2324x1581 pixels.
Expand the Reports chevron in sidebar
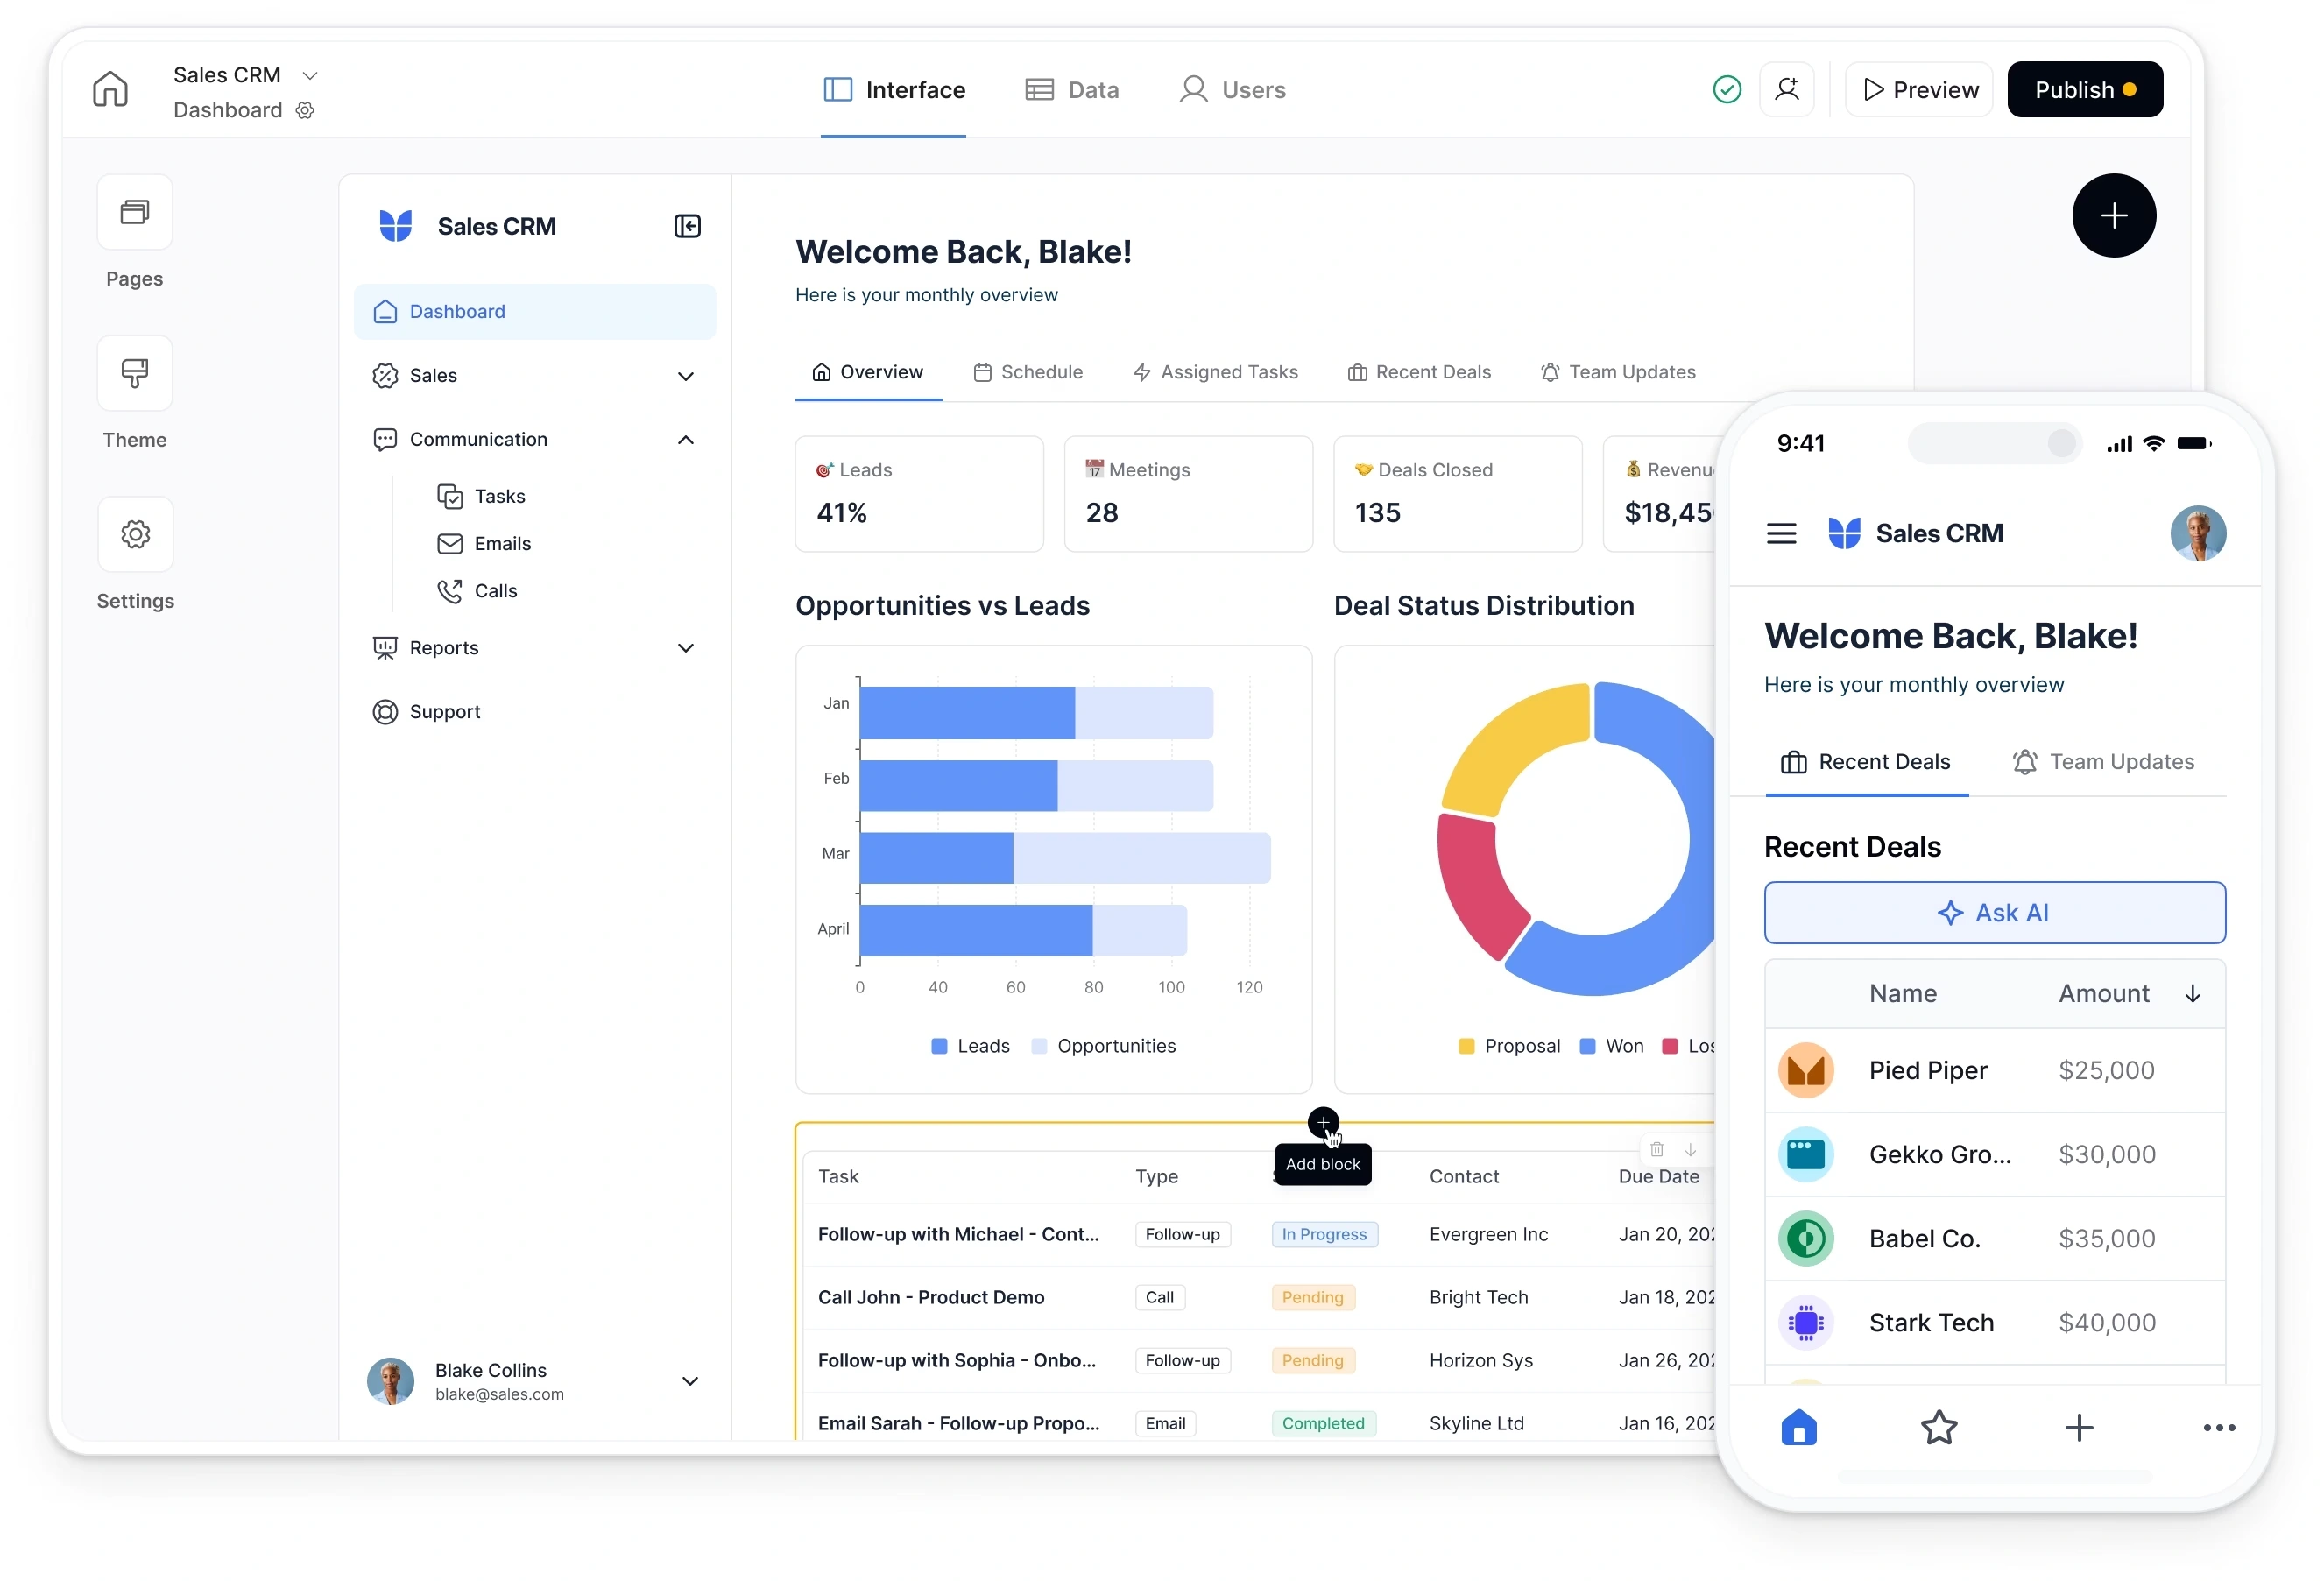pyautogui.click(x=686, y=648)
